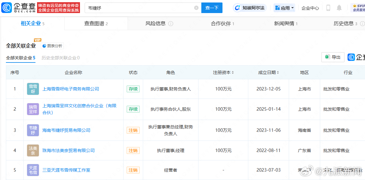Click the 法美奈 company logo thumbnail
Screen dimensions: 365x180
(x=33, y=150)
